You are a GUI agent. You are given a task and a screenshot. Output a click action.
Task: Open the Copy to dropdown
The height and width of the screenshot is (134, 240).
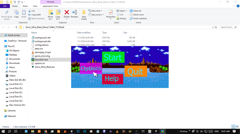coord(58,15)
